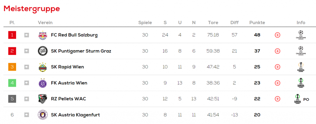This screenshot has width=316, height=124.
Task: Expand details with plus icon for Salzburg
Action: coord(277,35)
